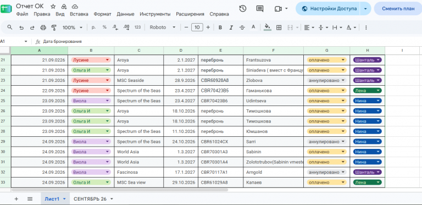Open the Данные menu
Viewport: 422px width, 205px height.
[125, 14]
